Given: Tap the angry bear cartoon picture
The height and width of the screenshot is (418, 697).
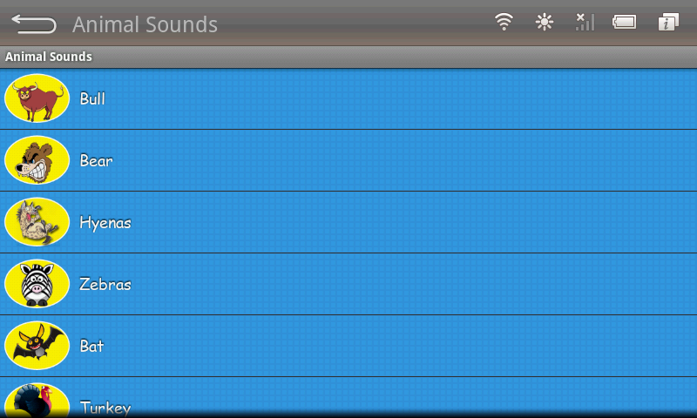Looking at the screenshot, I should click(x=37, y=160).
